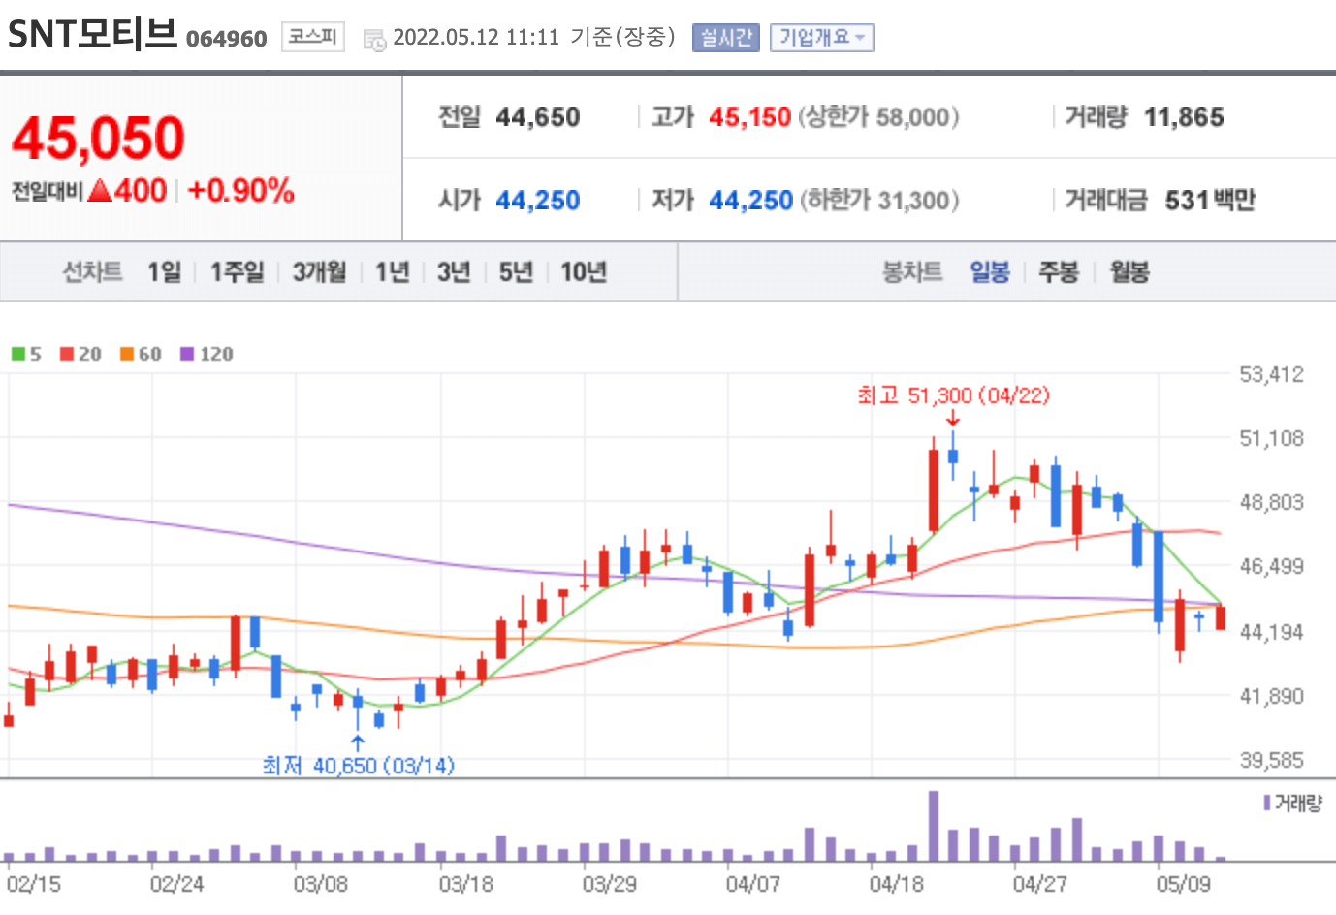Click the 최고 51,300 (04/22) high marker
Image resolution: width=1336 pixels, height=915 pixels.
click(x=953, y=395)
